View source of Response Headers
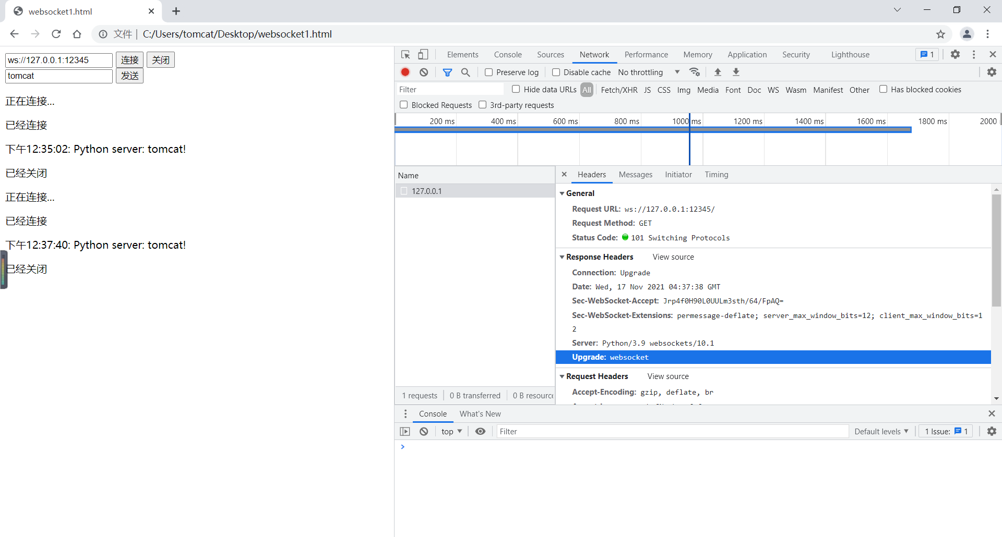The width and height of the screenshot is (1002, 537). tap(673, 257)
